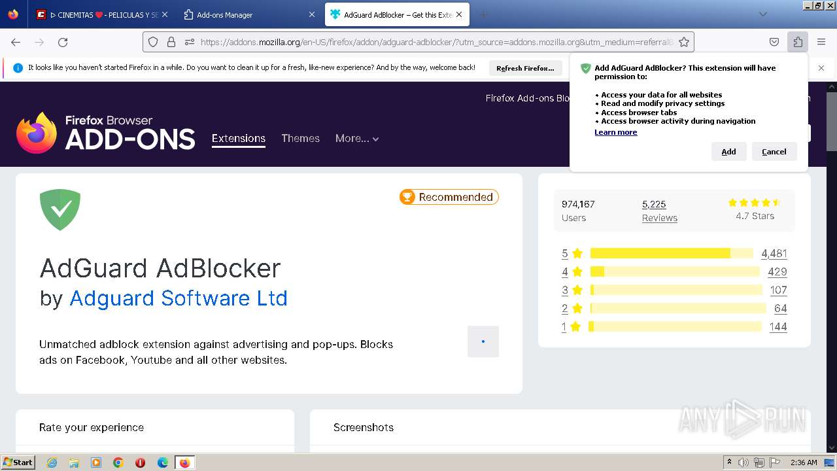The image size is (837, 471).
Task: Expand the More… dropdown menu
Action: pos(357,139)
